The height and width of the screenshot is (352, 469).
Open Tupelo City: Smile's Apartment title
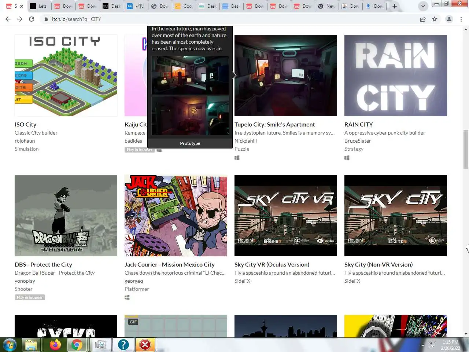(x=275, y=125)
